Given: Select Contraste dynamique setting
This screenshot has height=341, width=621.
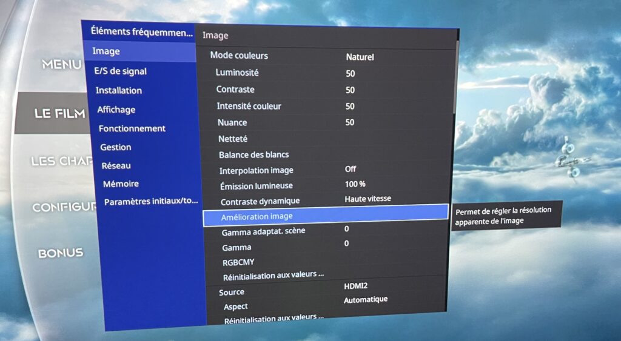Looking at the screenshot, I should [260, 202].
